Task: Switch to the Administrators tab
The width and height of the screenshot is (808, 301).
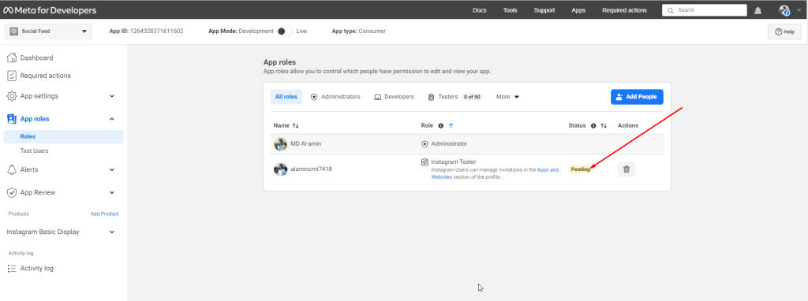Action: coord(335,97)
